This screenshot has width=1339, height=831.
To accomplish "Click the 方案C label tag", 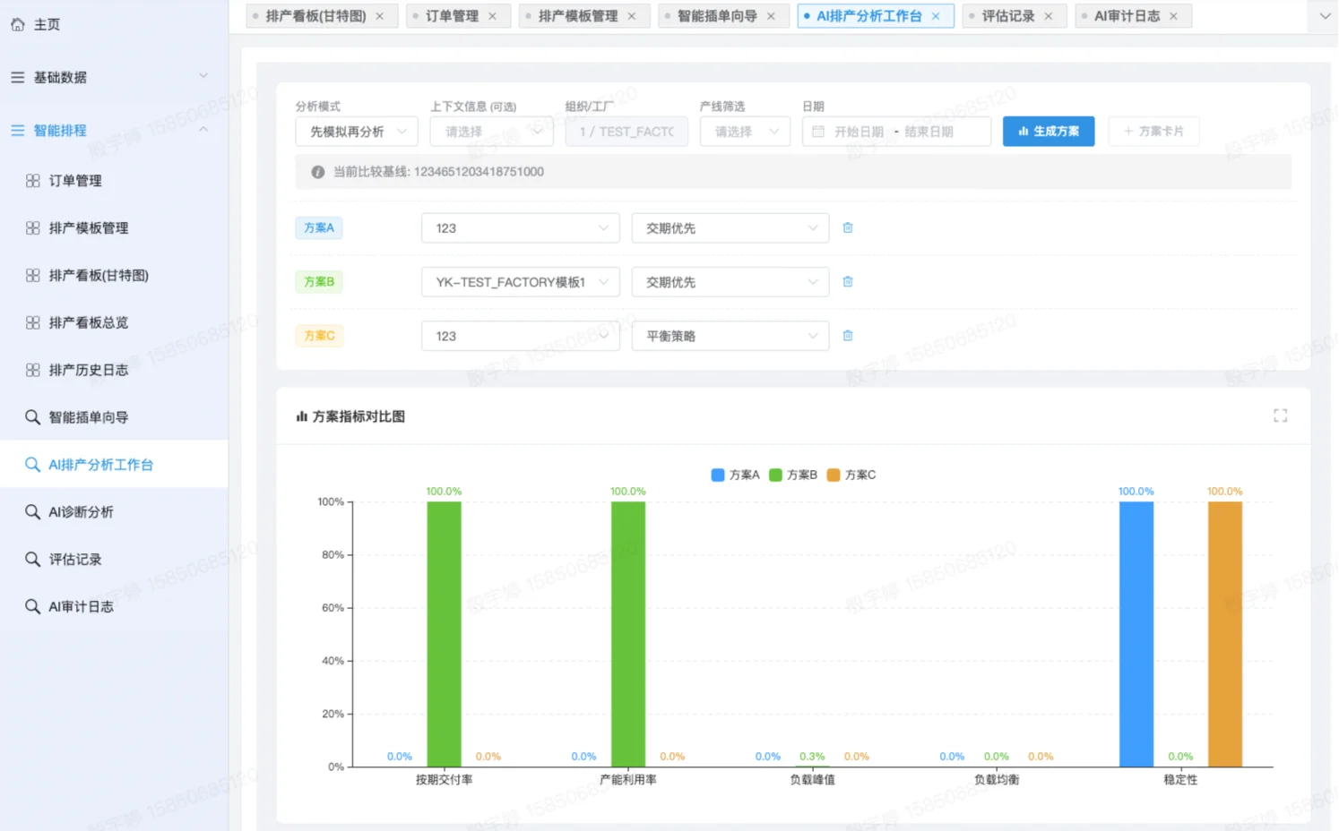I will click(319, 336).
